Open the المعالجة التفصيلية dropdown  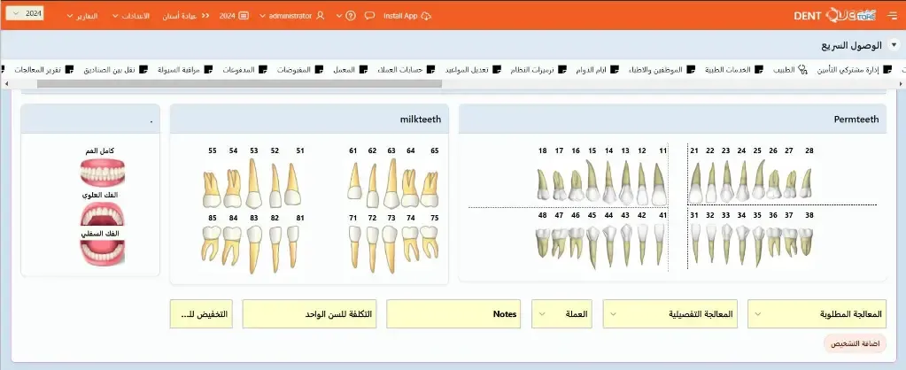(x=672, y=313)
